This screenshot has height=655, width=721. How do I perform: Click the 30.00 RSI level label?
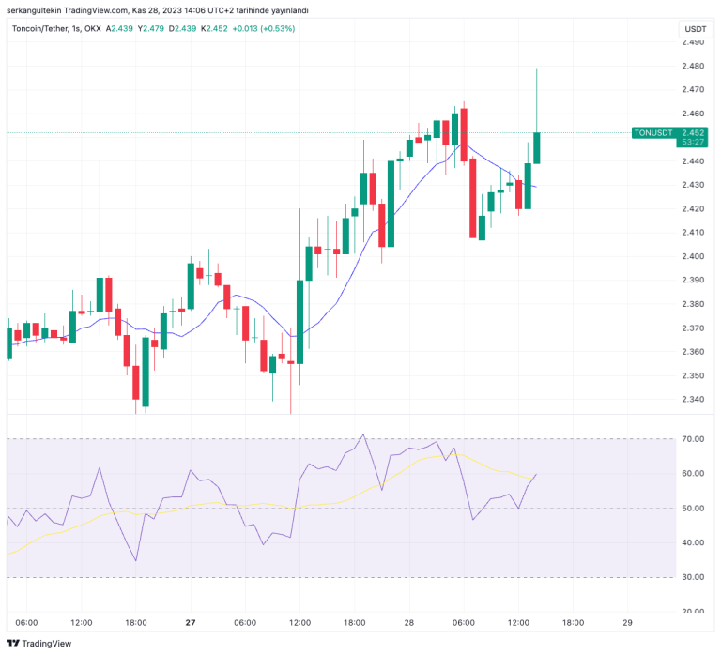(693, 577)
